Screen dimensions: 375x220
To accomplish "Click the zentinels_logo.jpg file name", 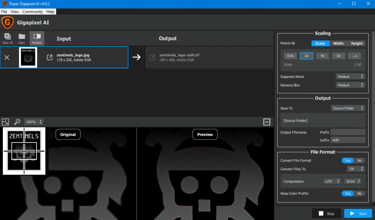I will [73, 55].
